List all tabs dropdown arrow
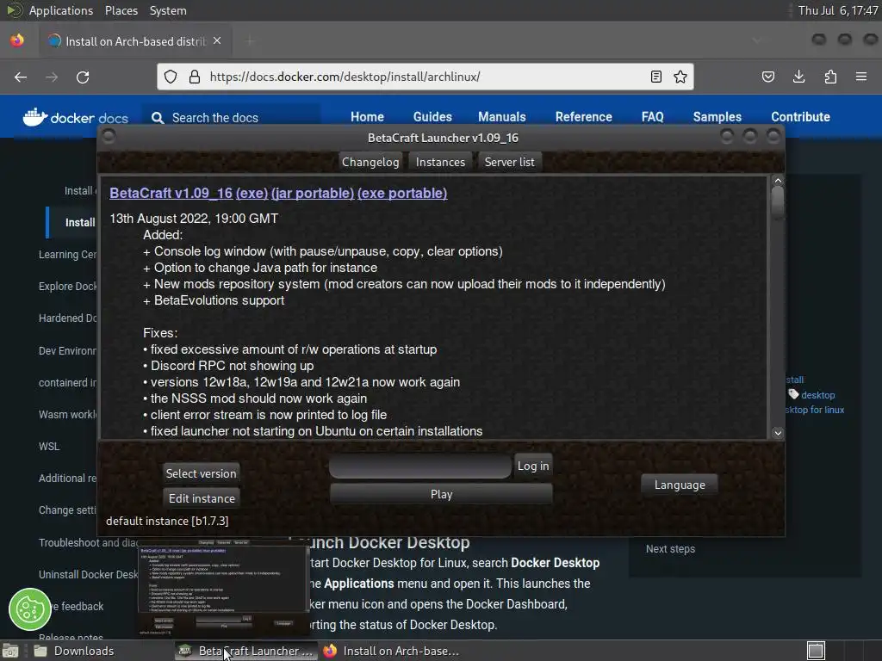This screenshot has width=882, height=661. (x=756, y=40)
